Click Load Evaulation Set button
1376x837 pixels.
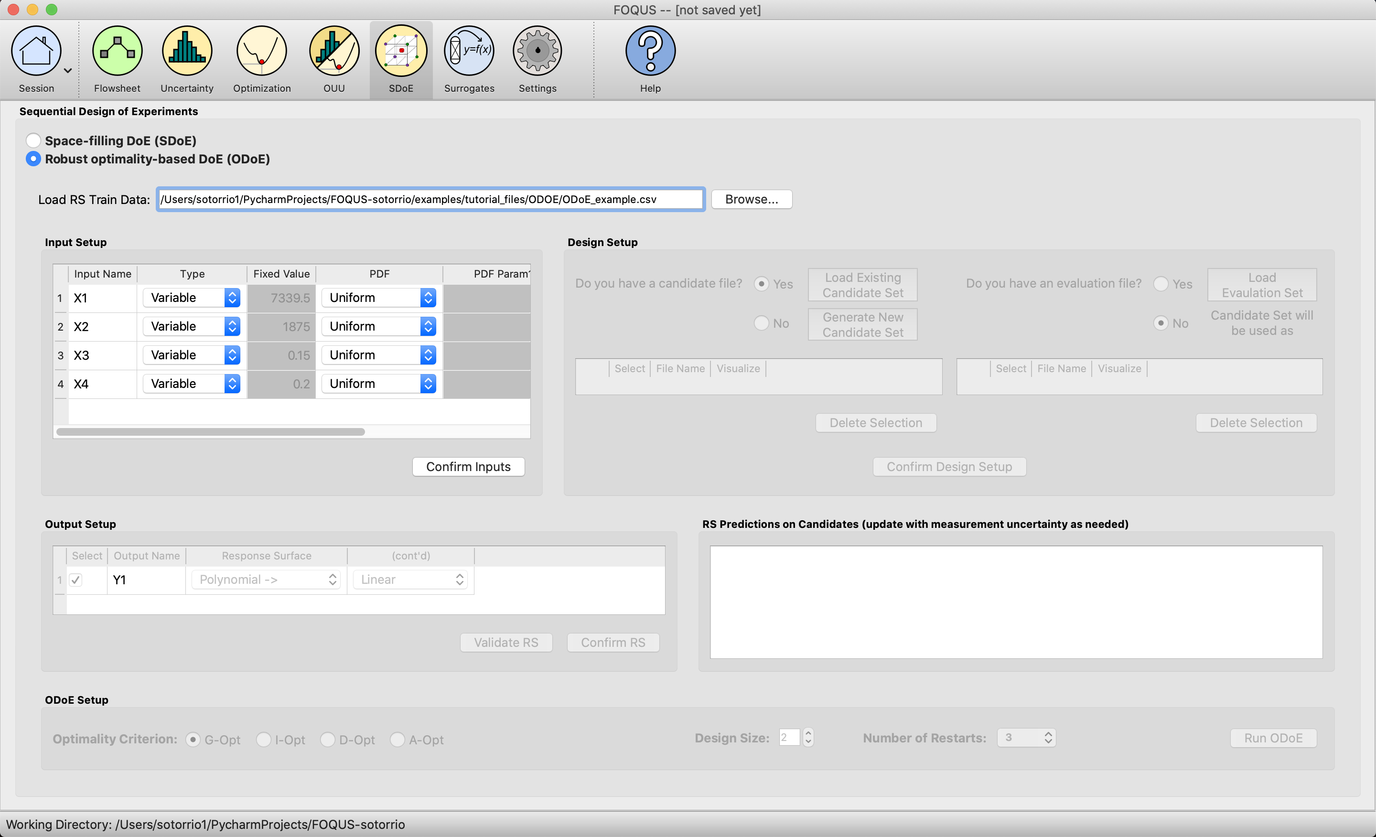click(1262, 285)
